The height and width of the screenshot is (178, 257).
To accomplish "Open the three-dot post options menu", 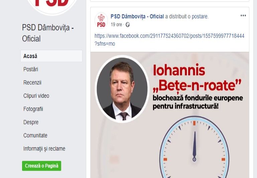I will [x=243, y=16].
